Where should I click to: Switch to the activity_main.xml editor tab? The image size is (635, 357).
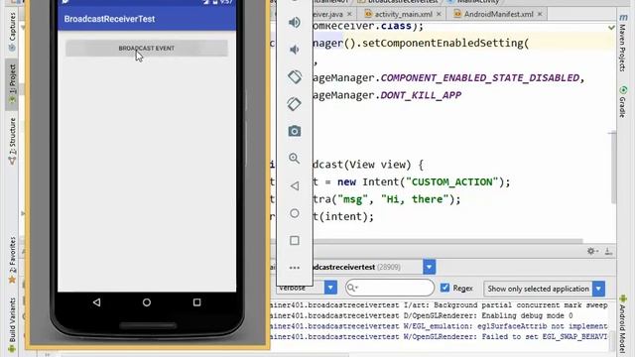(x=404, y=14)
